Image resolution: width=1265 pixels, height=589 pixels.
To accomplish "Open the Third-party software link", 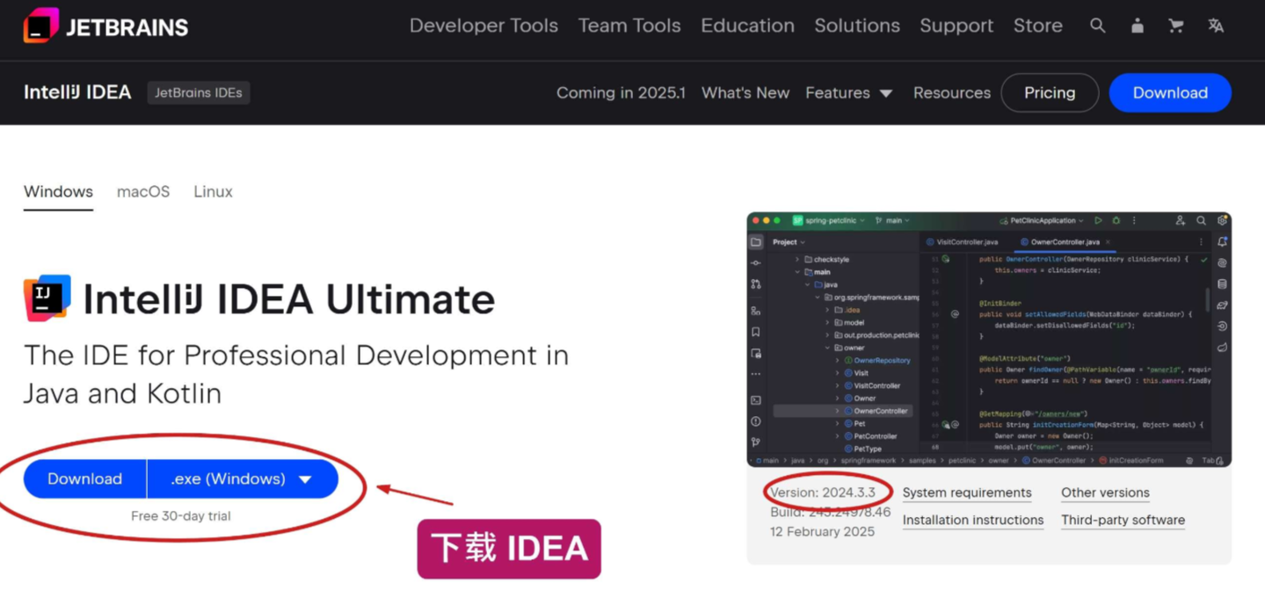I will click(1123, 520).
